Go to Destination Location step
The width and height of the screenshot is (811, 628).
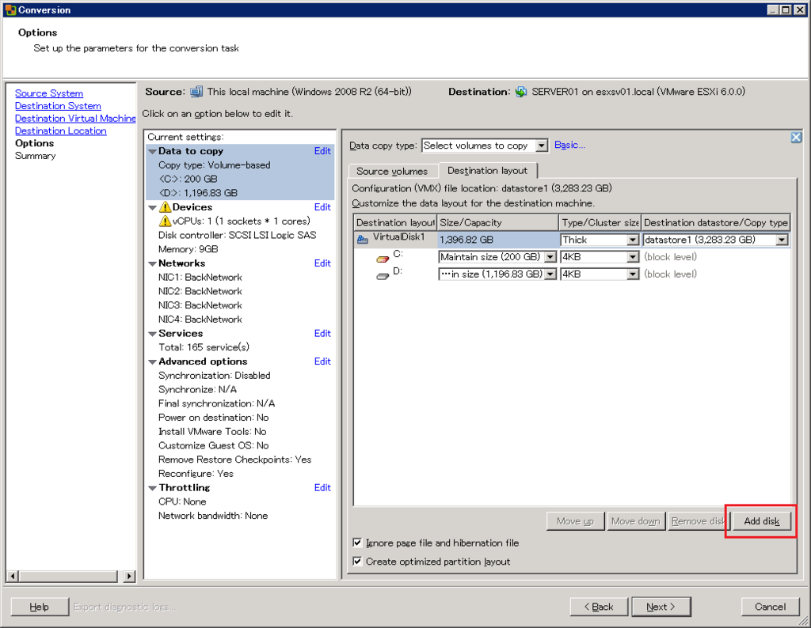pos(60,131)
